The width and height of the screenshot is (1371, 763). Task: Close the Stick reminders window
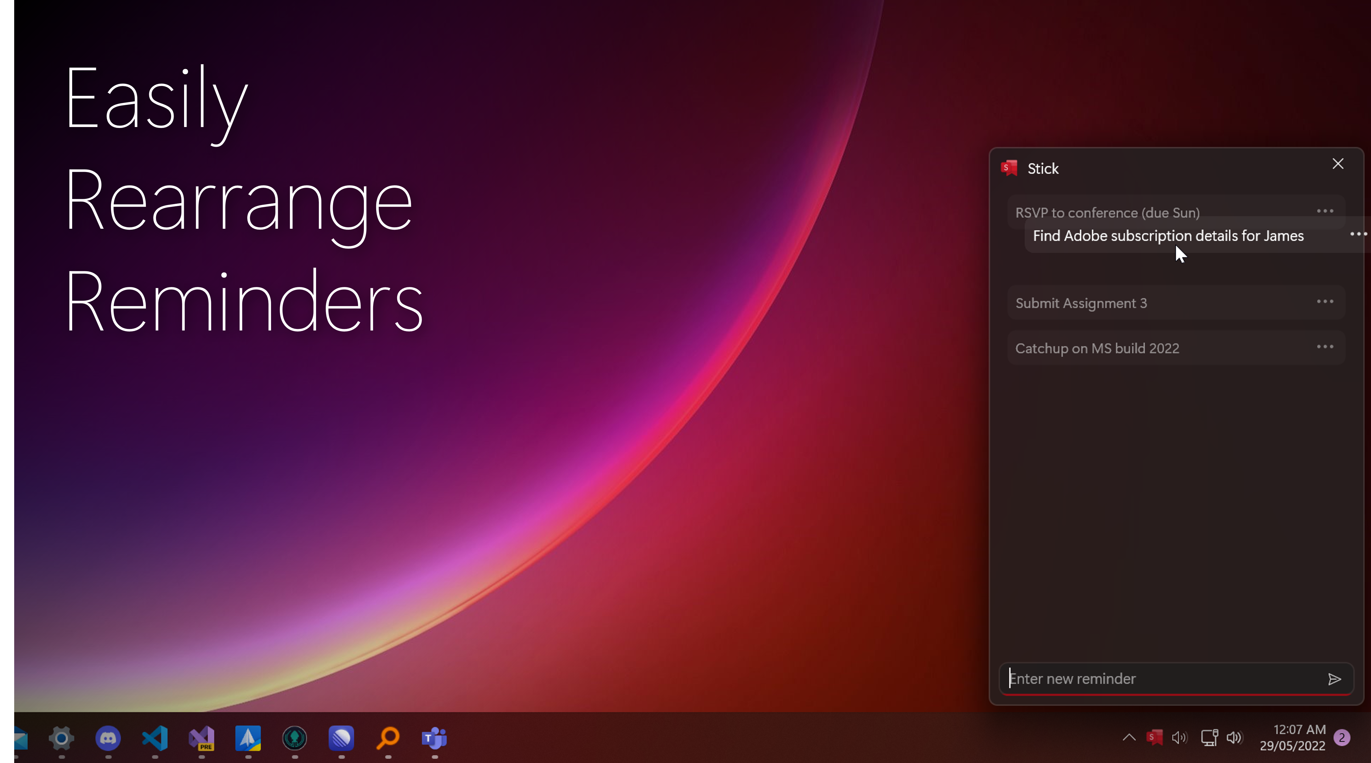(1337, 164)
